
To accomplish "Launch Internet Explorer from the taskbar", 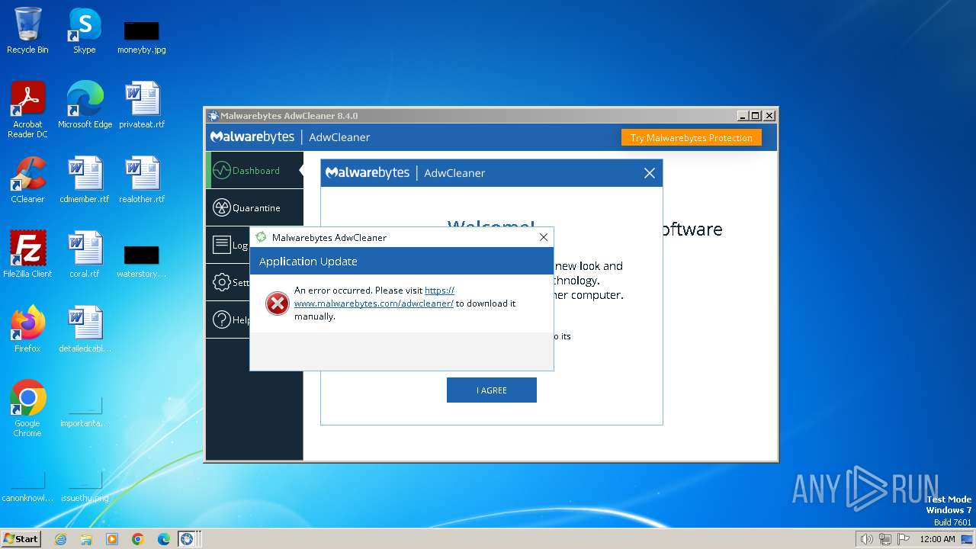I will (60, 539).
